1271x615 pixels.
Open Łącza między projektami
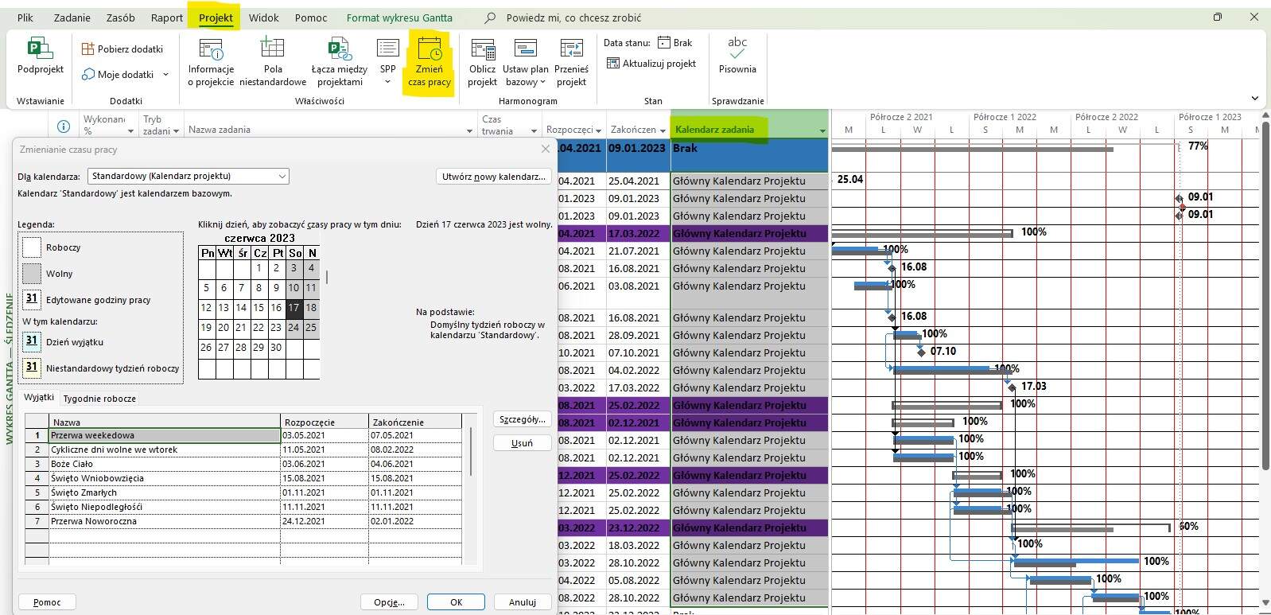339,49
